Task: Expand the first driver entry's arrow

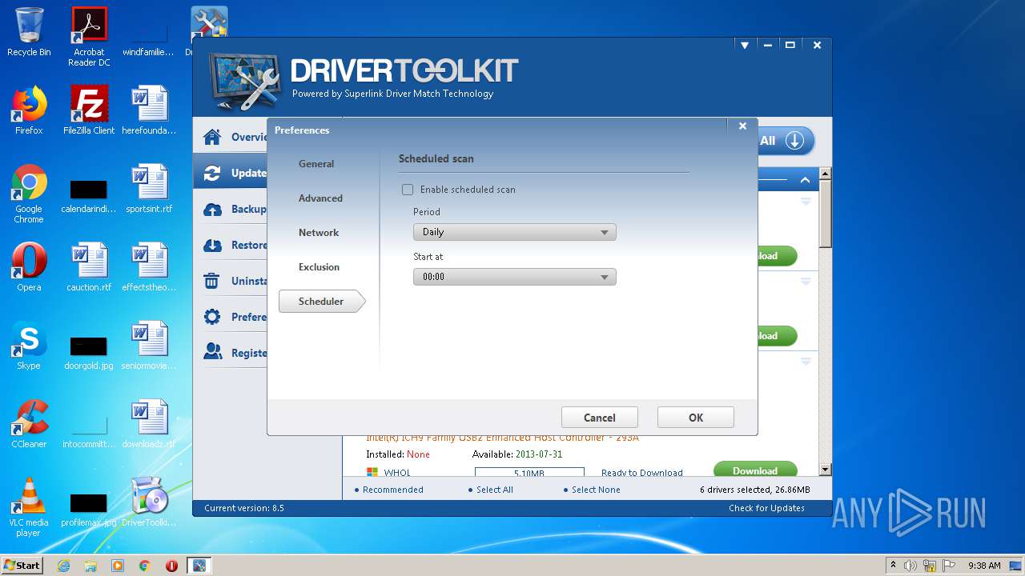Action: [x=806, y=202]
